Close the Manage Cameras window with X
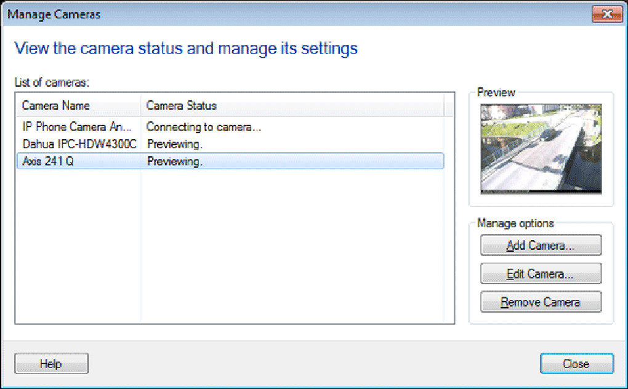Image resolution: width=628 pixels, height=389 pixels. point(606,14)
